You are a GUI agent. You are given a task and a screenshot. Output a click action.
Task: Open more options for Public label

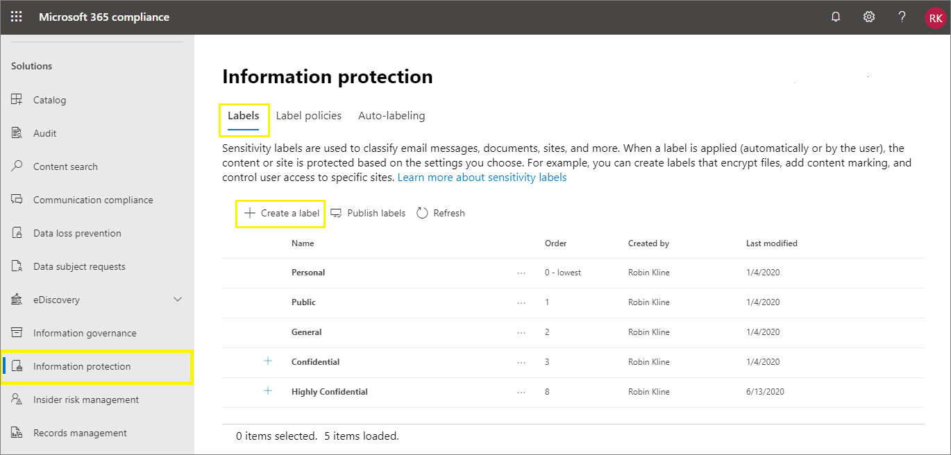(x=521, y=303)
